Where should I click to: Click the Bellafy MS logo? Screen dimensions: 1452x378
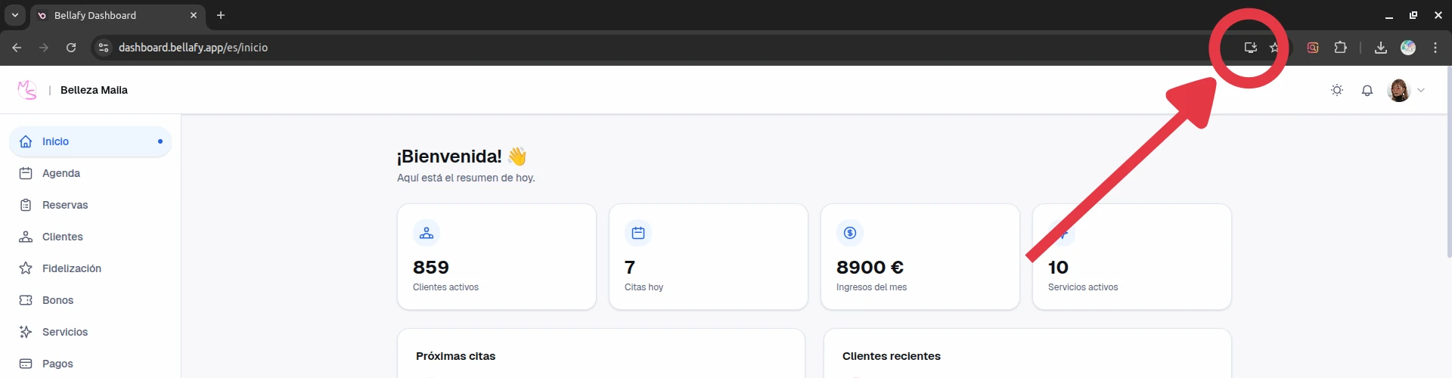coord(27,90)
